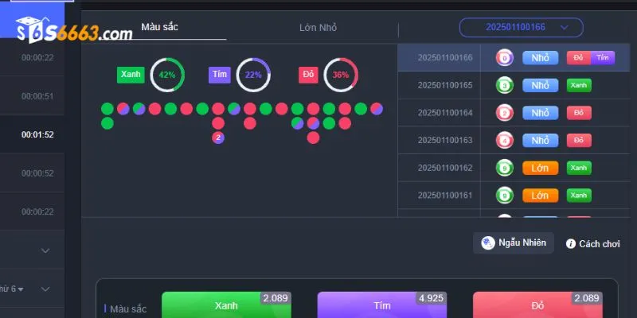Image resolution: width=637 pixels, height=318 pixels.
Task: Click the 2.089 odds on Đỏ
Action: click(x=587, y=298)
